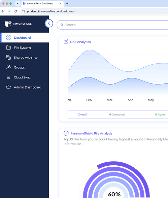The width and height of the screenshot is (168, 198).
Task: Click the Admin Dashboard crown icon
Action: (8, 87)
